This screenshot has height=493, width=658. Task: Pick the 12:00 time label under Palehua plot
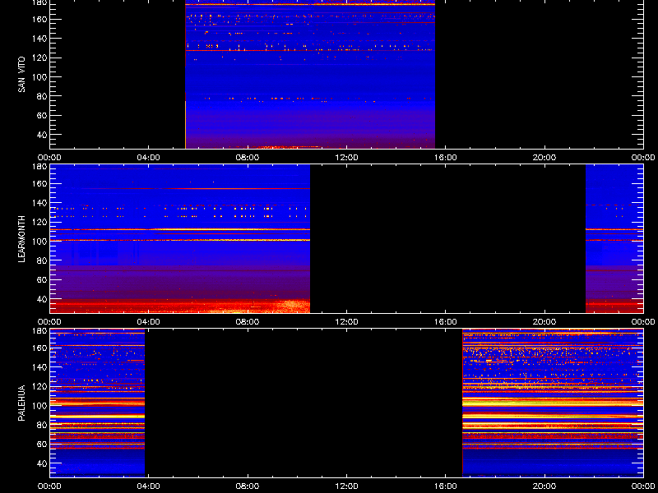coord(346,486)
